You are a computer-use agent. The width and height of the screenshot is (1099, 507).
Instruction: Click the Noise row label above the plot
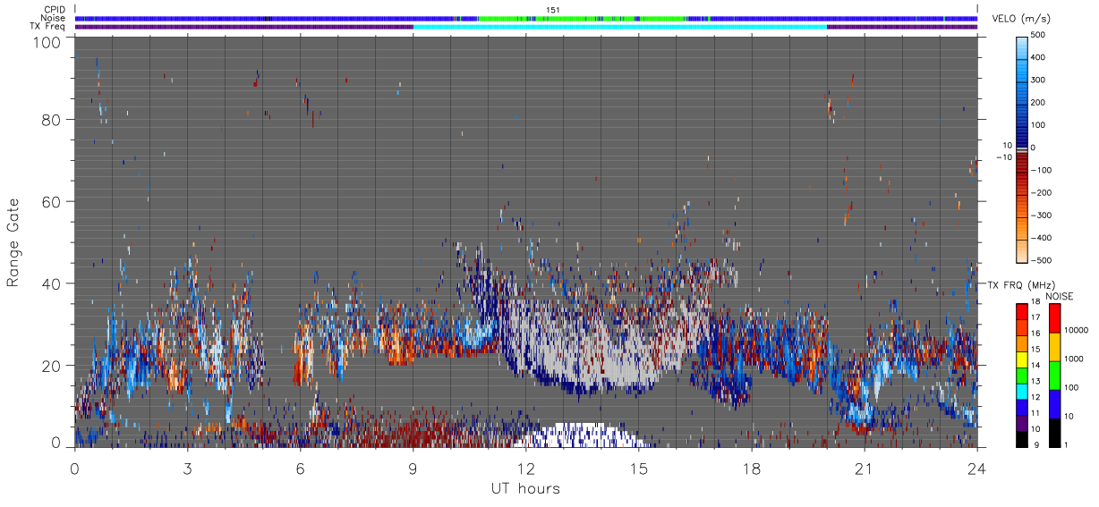pyautogui.click(x=53, y=18)
